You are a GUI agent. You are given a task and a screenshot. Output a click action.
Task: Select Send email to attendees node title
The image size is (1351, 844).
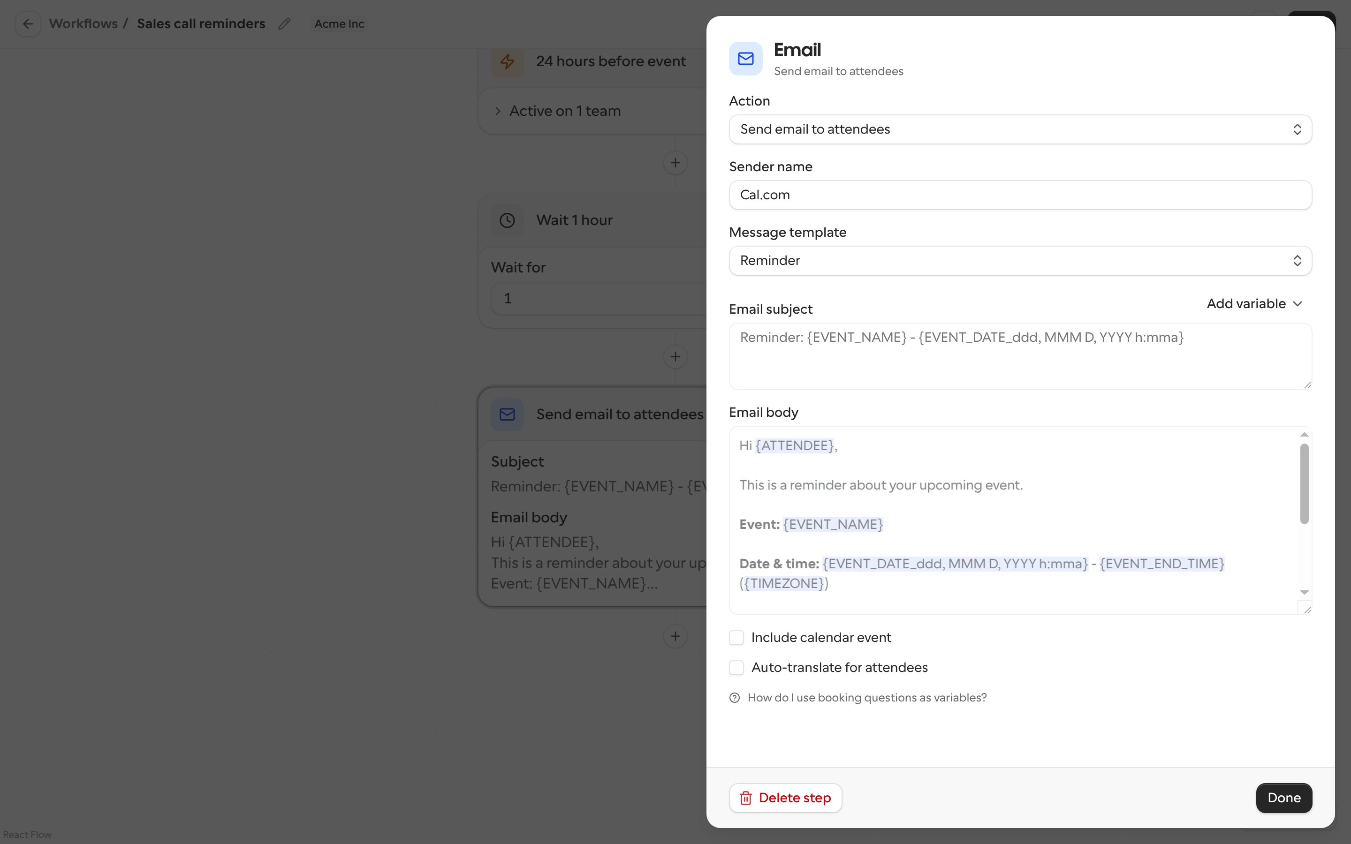(620, 414)
